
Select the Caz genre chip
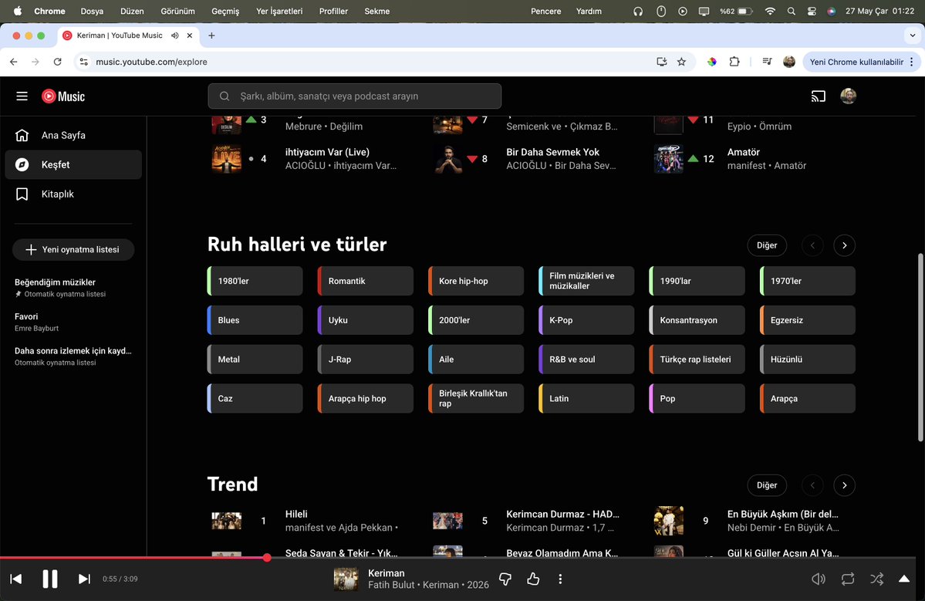click(x=255, y=399)
